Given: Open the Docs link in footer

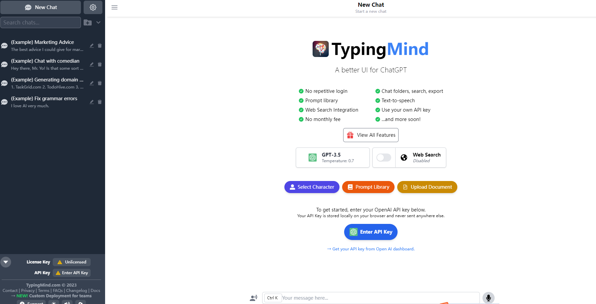Looking at the screenshot, I should 95,291.
